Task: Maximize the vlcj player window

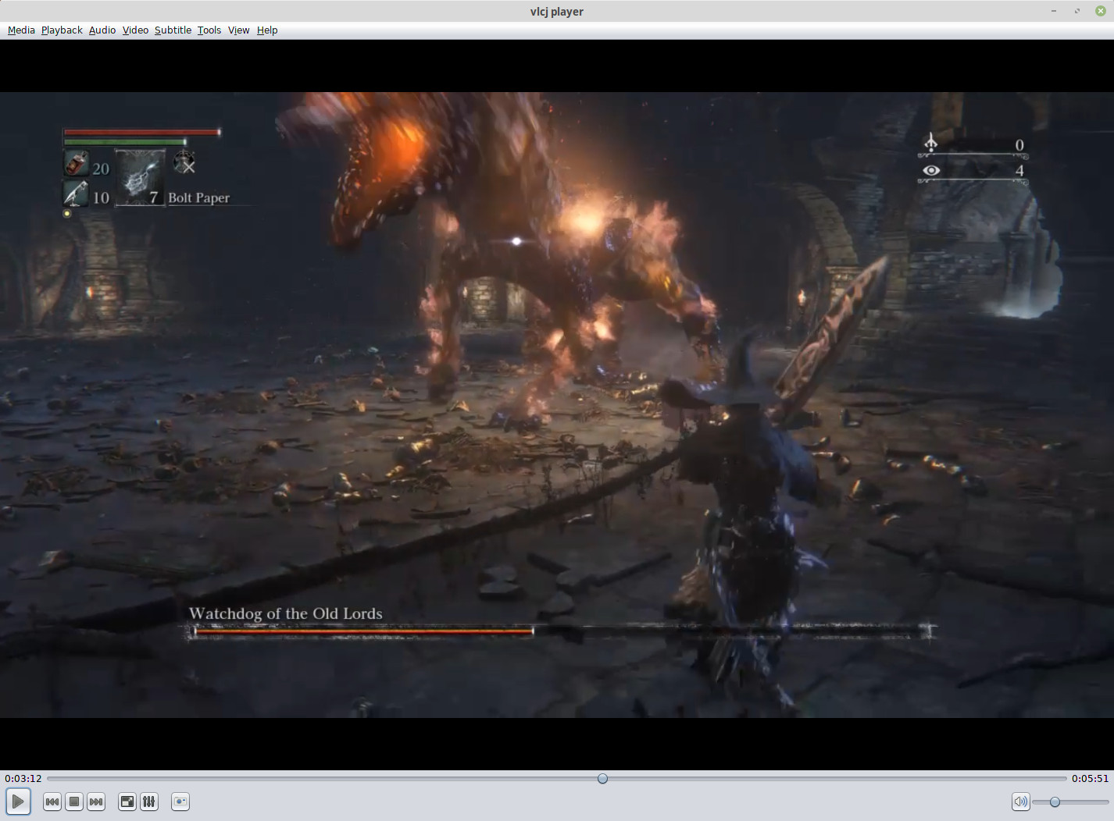Action: 1077,11
